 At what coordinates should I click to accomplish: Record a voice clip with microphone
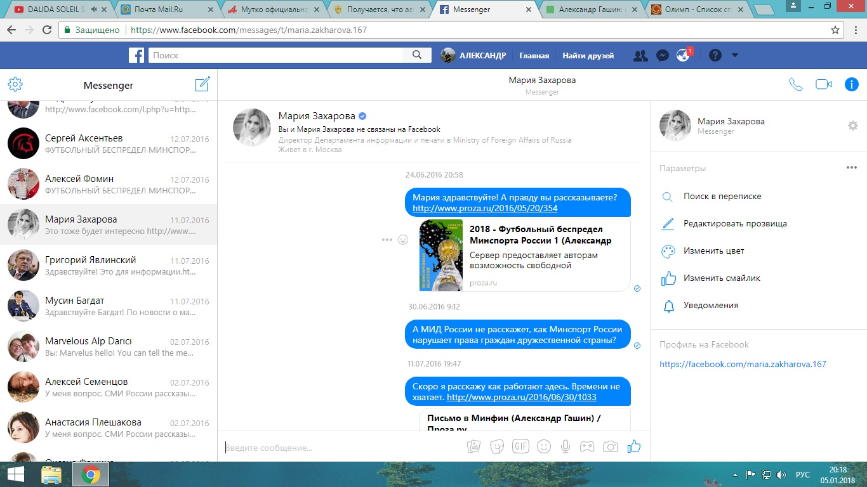(x=566, y=446)
